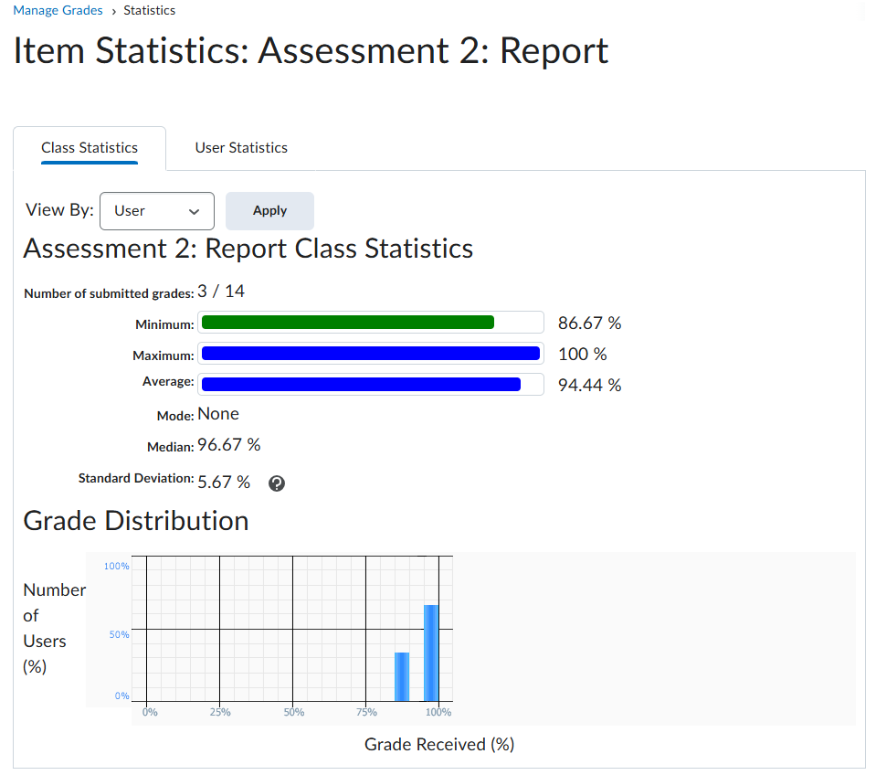Viewport: 876px width, 775px height.
Task: Click the green Minimum progress bar
Action: coord(347,323)
